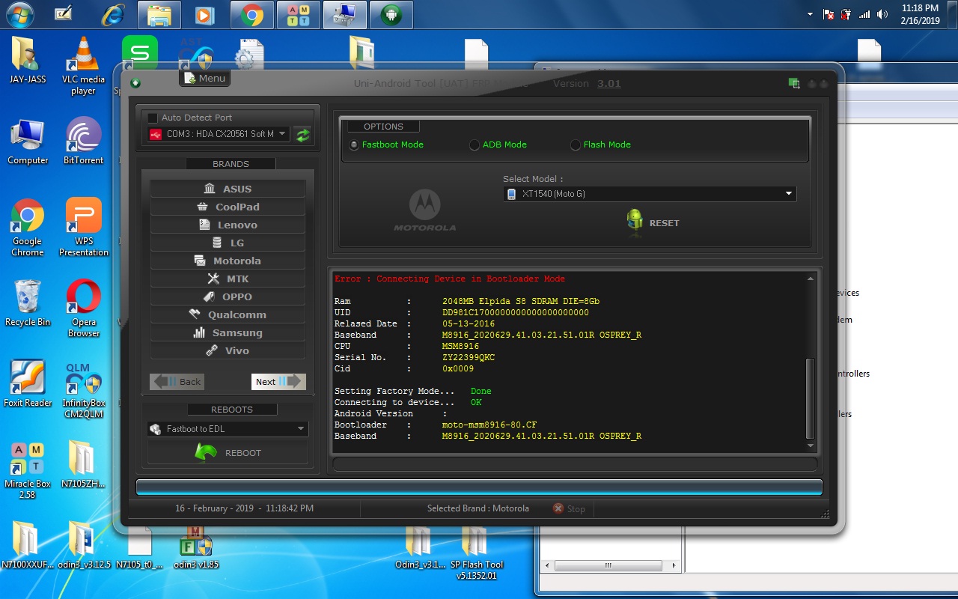Open WPS Presentation desktop shortcut

tap(83, 228)
